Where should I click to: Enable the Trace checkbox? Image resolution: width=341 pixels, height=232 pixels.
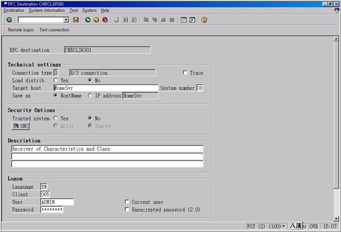pos(185,73)
